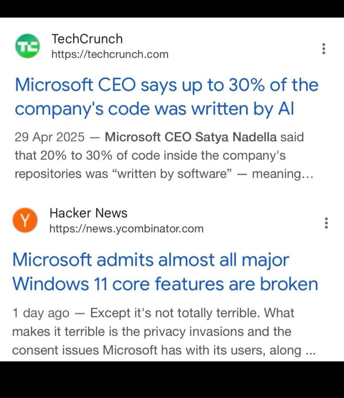Click 'company's code was written by AI' line
The image size is (344, 398).
point(154,109)
